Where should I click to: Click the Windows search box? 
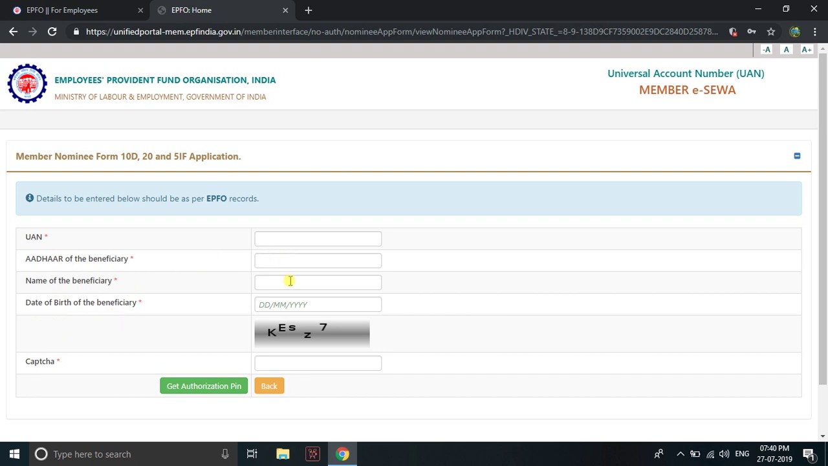point(133,454)
